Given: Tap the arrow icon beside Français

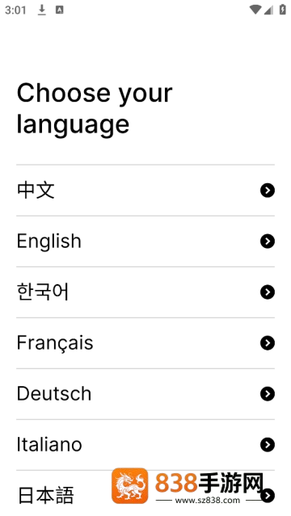Looking at the screenshot, I should [268, 343].
